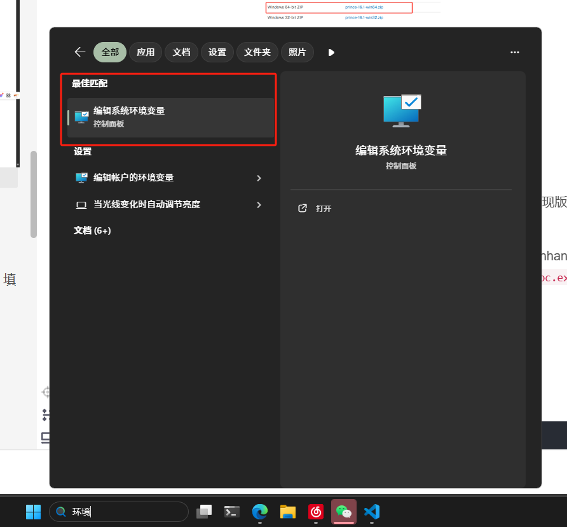
Task: Switch to the 应用 filter tab
Action: [x=146, y=52]
